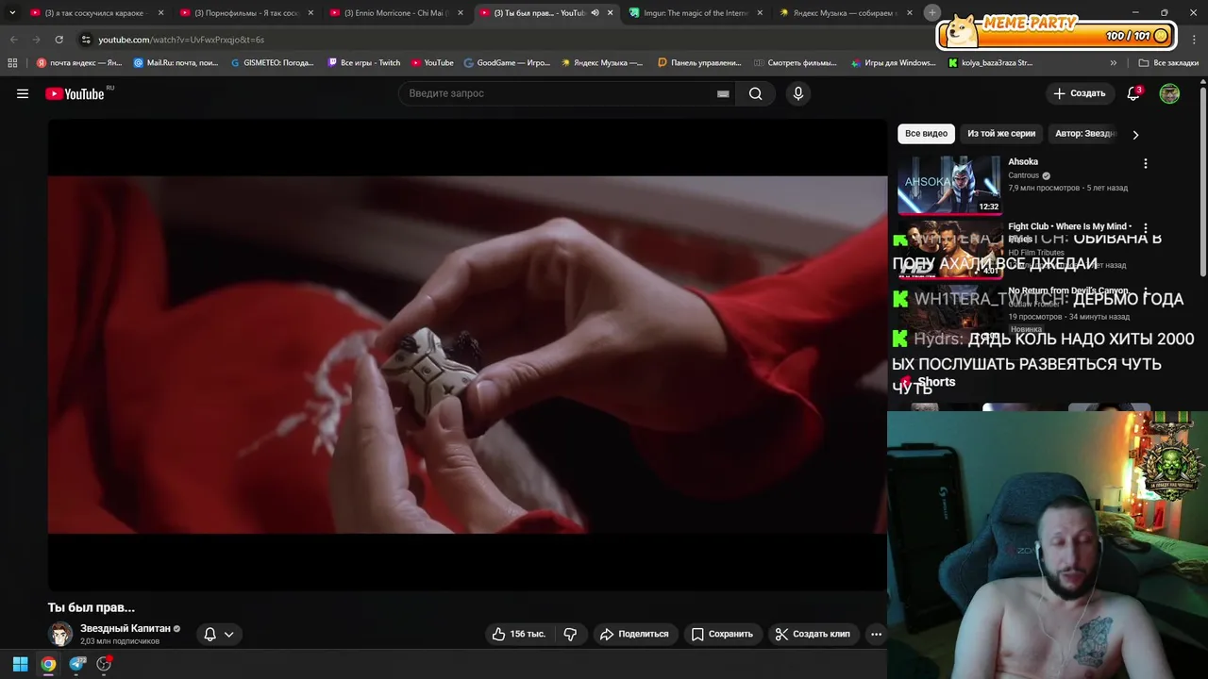Viewport: 1208px width, 679px height.
Task: Dislike the video
Action: [571, 634]
